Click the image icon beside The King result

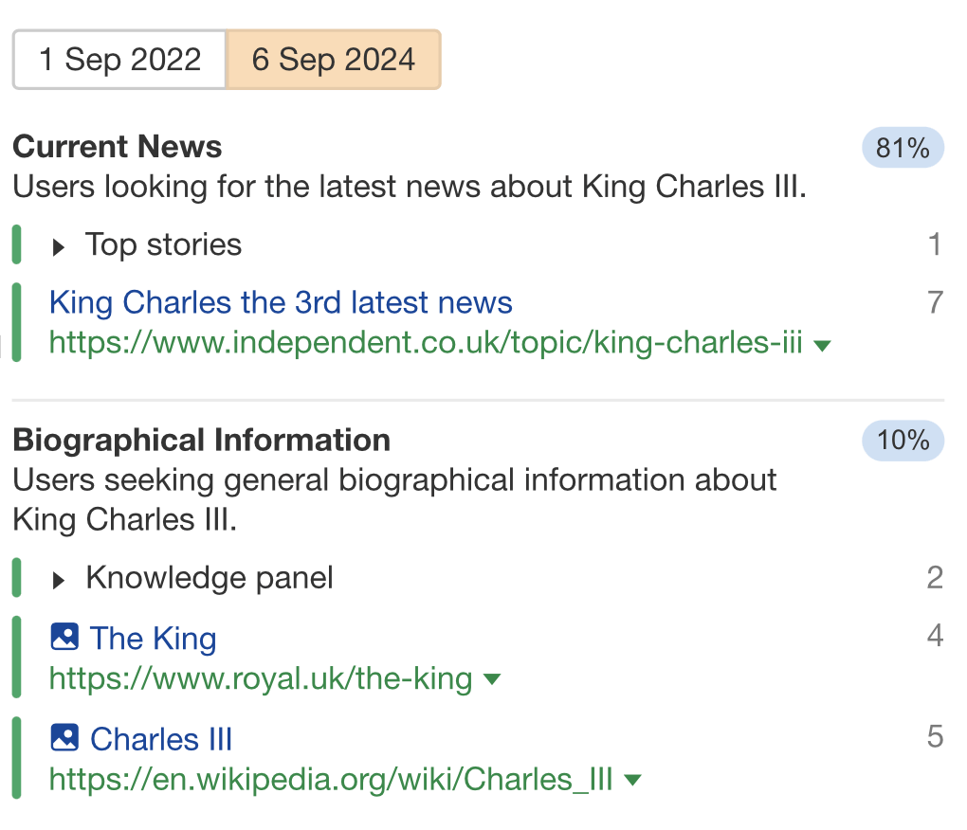tap(64, 637)
